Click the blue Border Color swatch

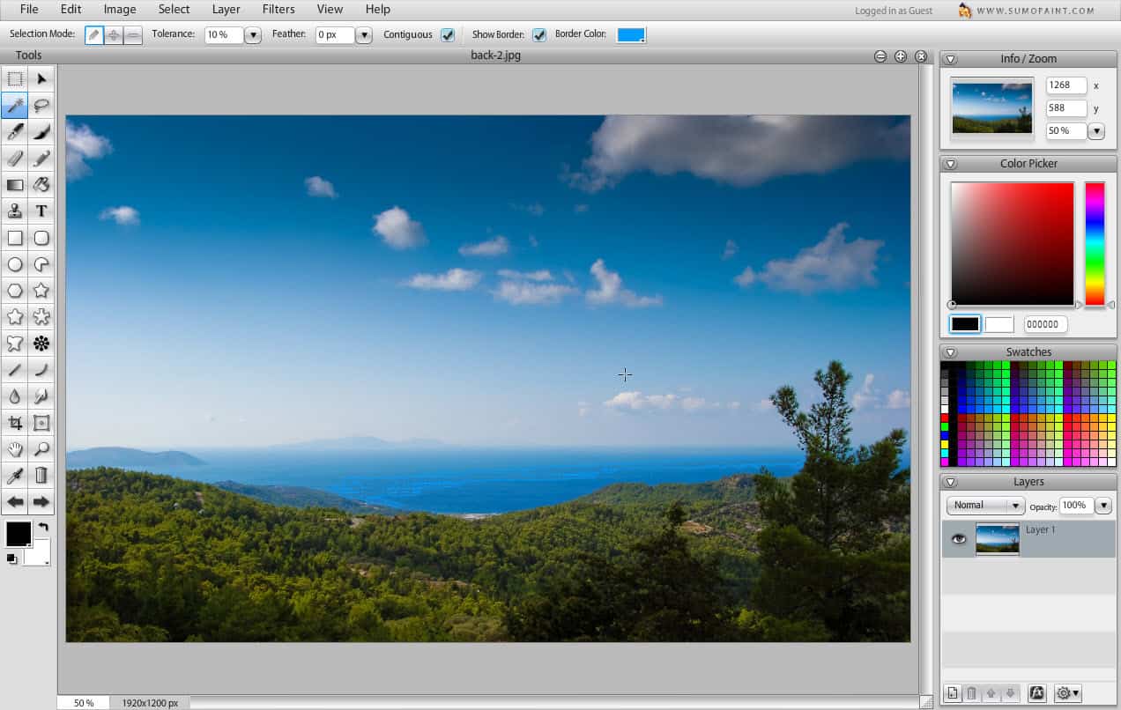point(631,35)
